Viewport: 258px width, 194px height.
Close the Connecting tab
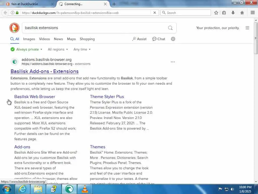click(x=105, y=4)
